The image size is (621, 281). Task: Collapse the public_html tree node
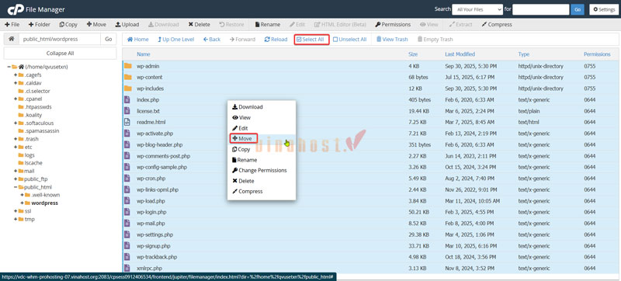16,187
